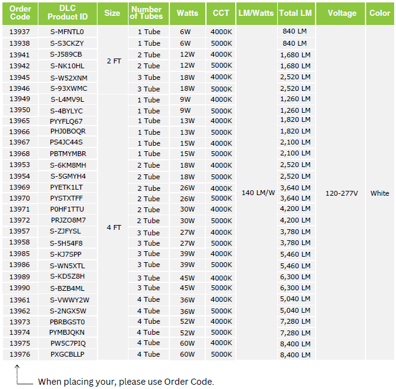Screen dimensions: 396x389
Task: Click product ID S-2NGX5W
Action: tap(68, 311)
